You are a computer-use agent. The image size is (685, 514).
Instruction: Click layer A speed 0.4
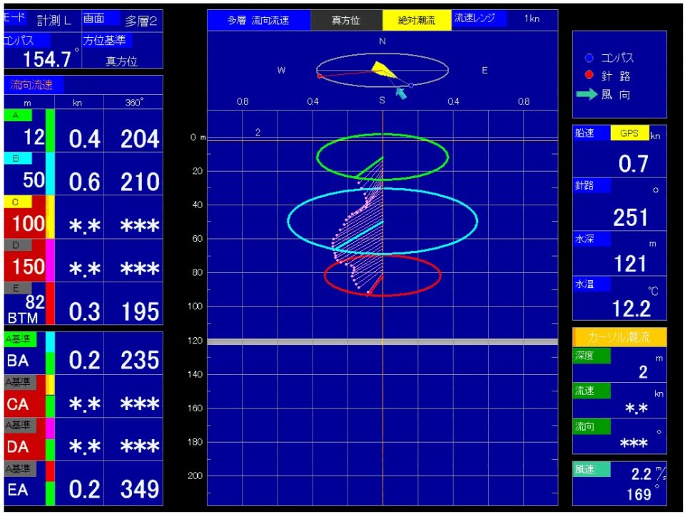[x=84, y=139]
